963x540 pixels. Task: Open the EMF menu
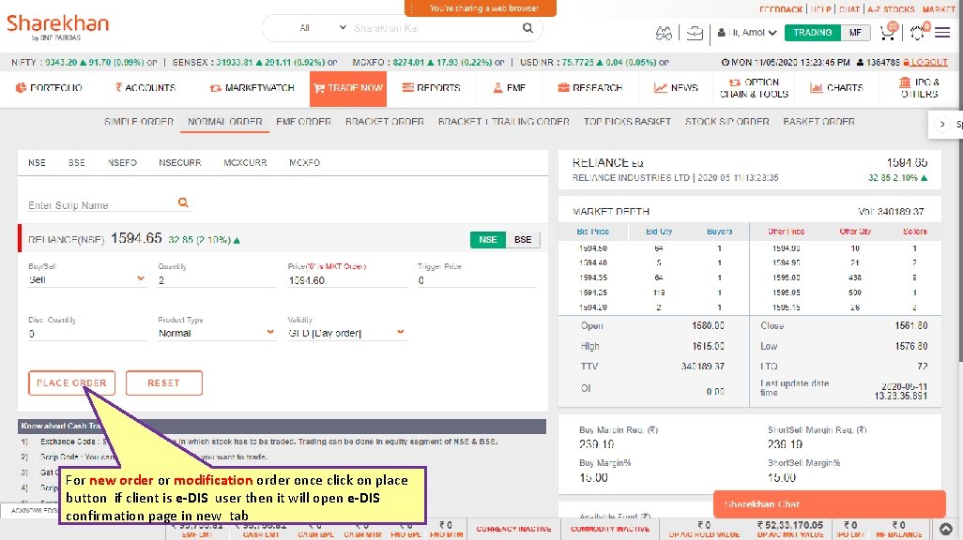509,88
